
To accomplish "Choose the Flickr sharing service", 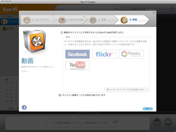I will coord(104,54).
